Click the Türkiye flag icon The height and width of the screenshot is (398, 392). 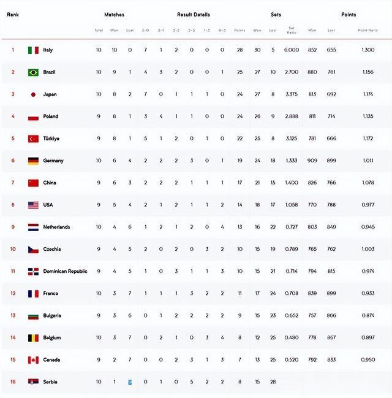[x=33, y=139]
